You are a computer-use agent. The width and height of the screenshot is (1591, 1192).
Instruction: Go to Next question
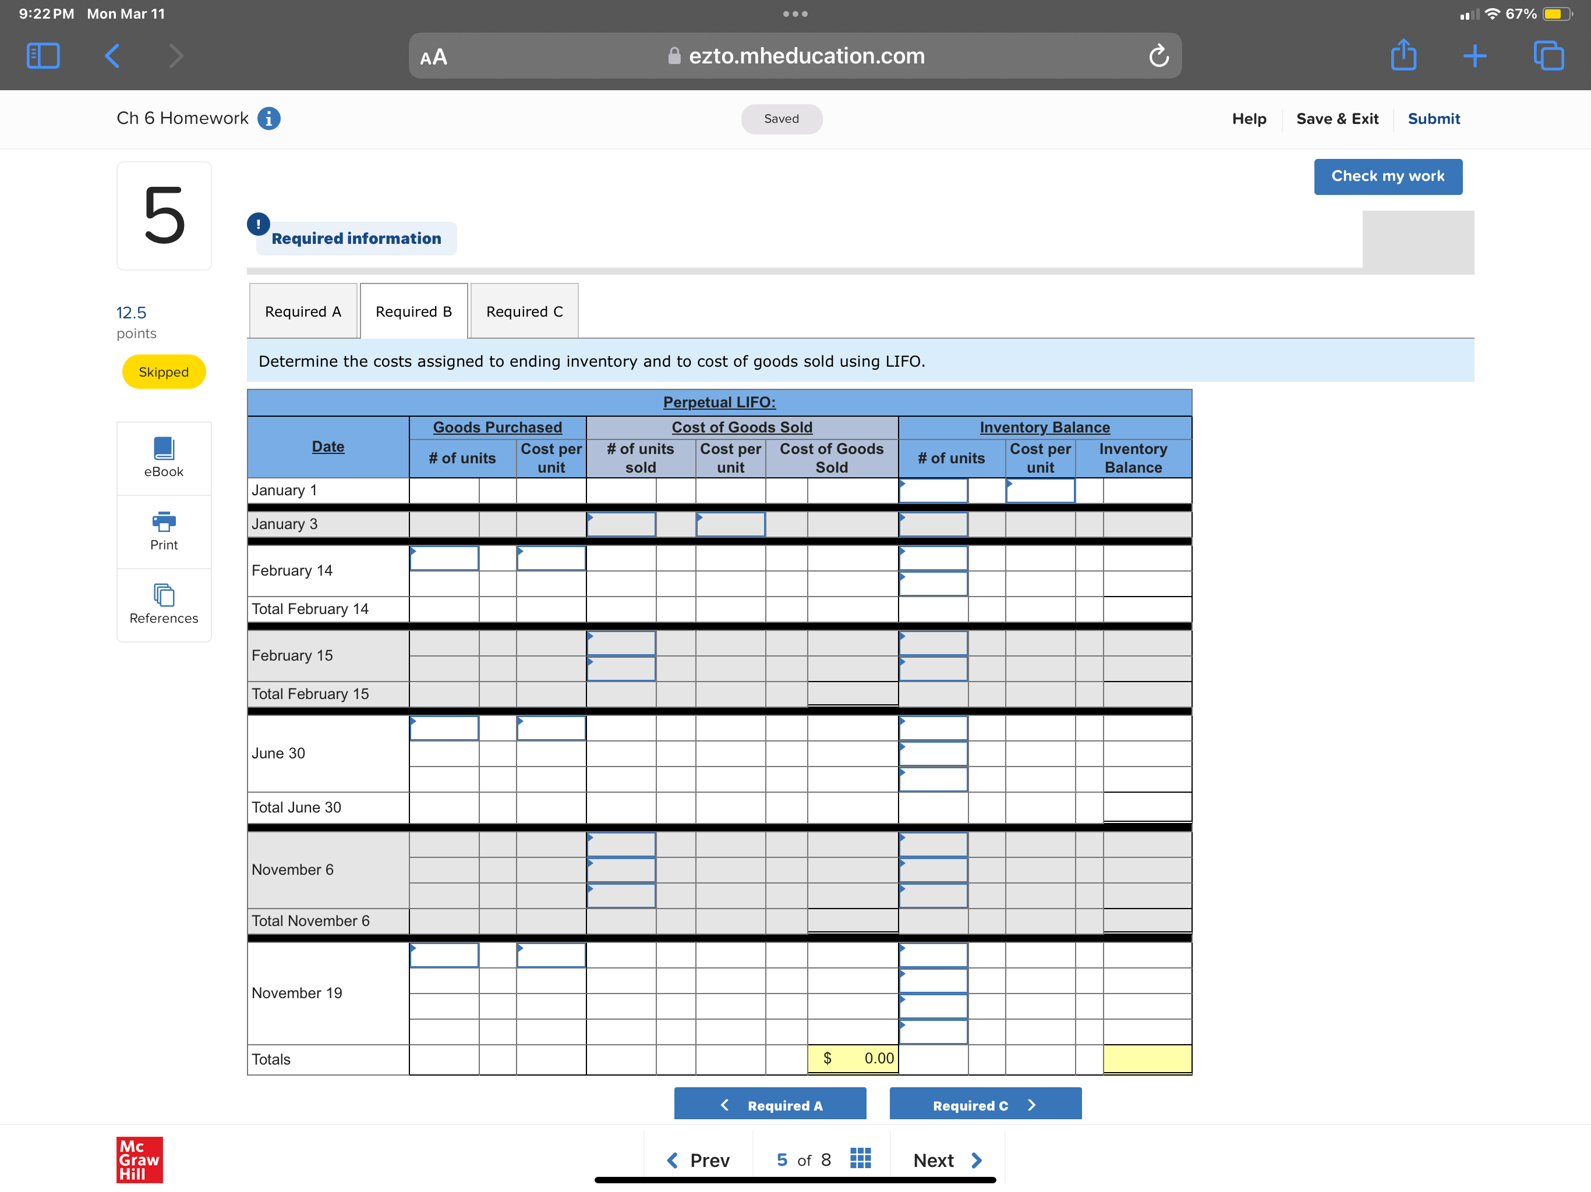[x=946, y=1159]
